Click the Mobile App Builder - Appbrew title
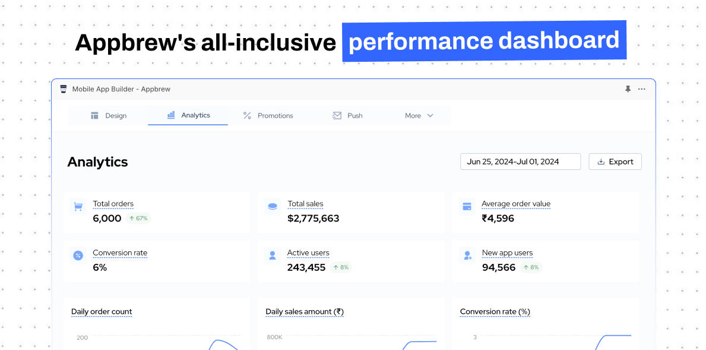 [x=122, y=89]
